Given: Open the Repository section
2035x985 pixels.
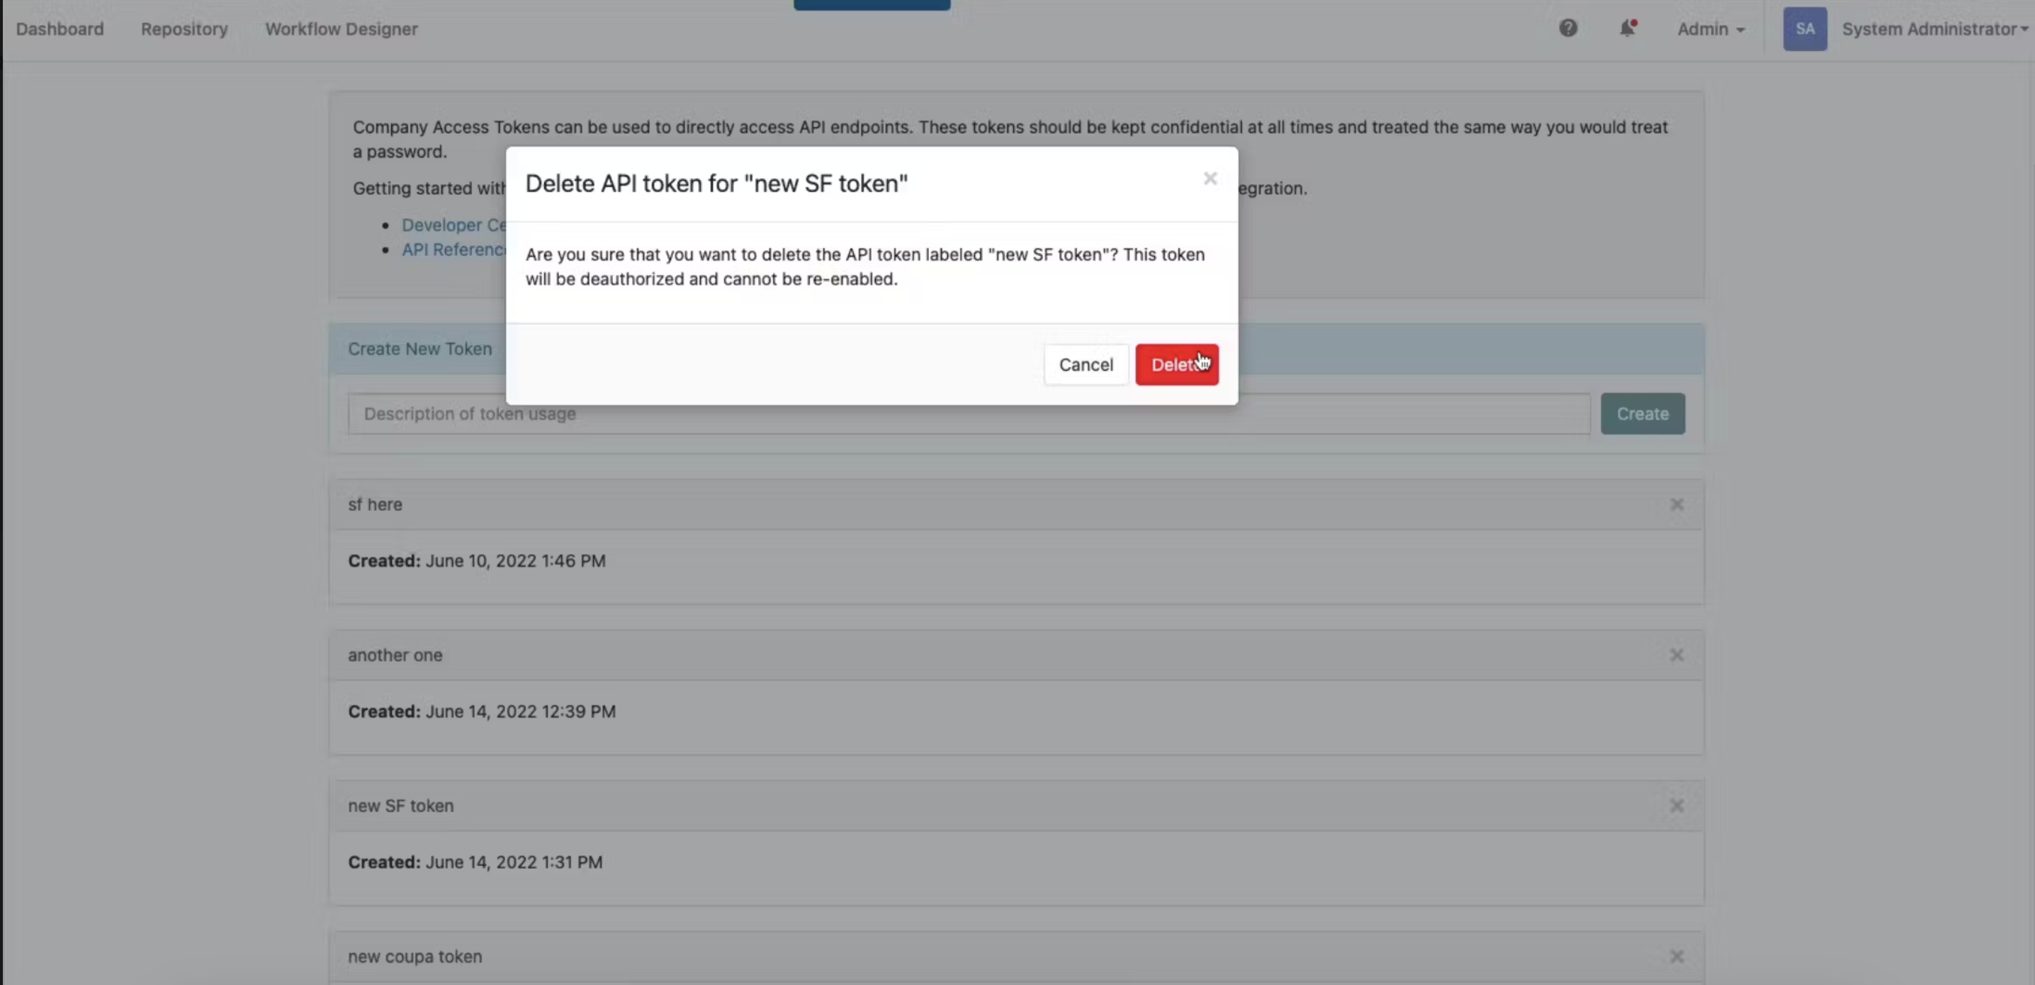Looking at the screenshot, I should click(184, 28).
